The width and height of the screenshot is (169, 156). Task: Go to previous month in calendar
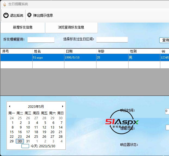(x=10, y=106)
